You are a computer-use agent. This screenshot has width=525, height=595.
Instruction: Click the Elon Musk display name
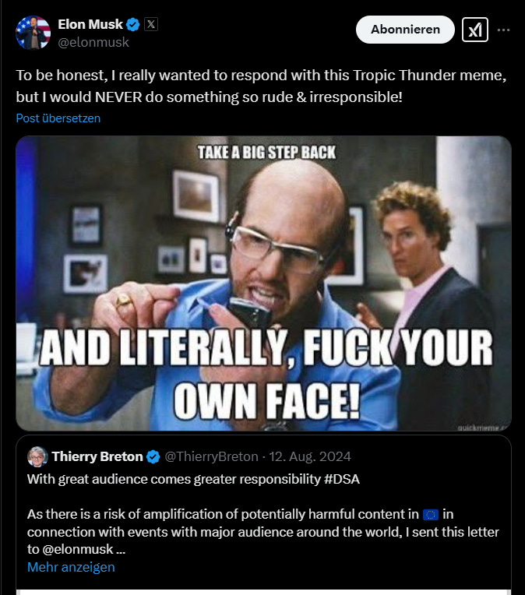(90, 24)
